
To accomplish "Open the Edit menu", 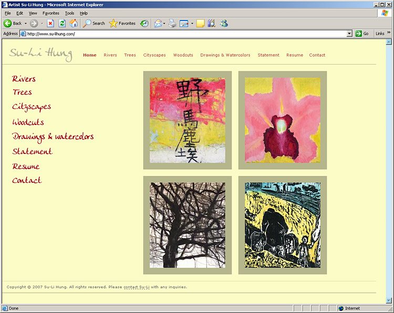I will coord(19,13).
